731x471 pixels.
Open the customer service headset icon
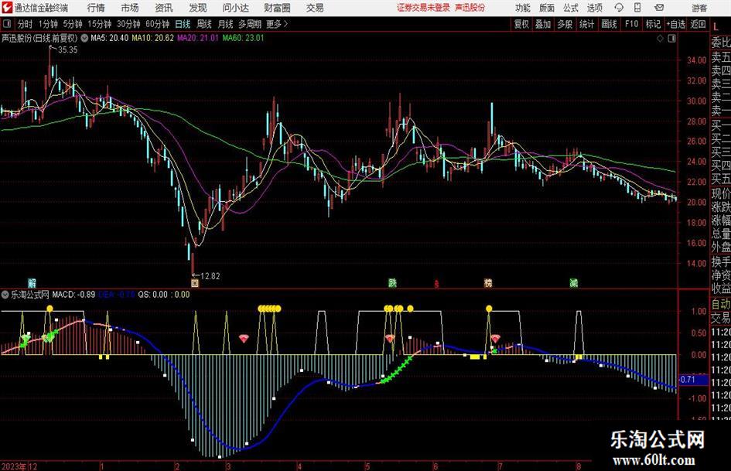pos(619,8)
